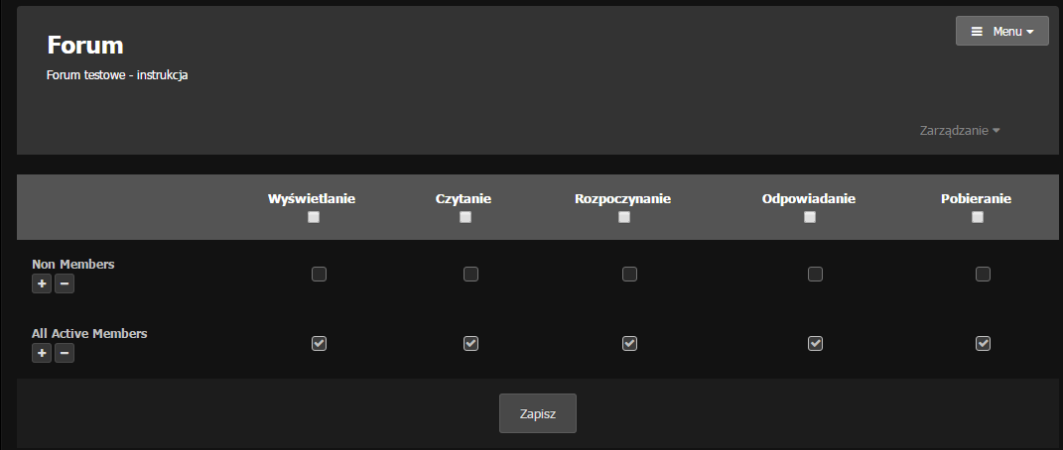Disable Pobieranie for All Active Members

pyautogui.click(x=983, y=344)
